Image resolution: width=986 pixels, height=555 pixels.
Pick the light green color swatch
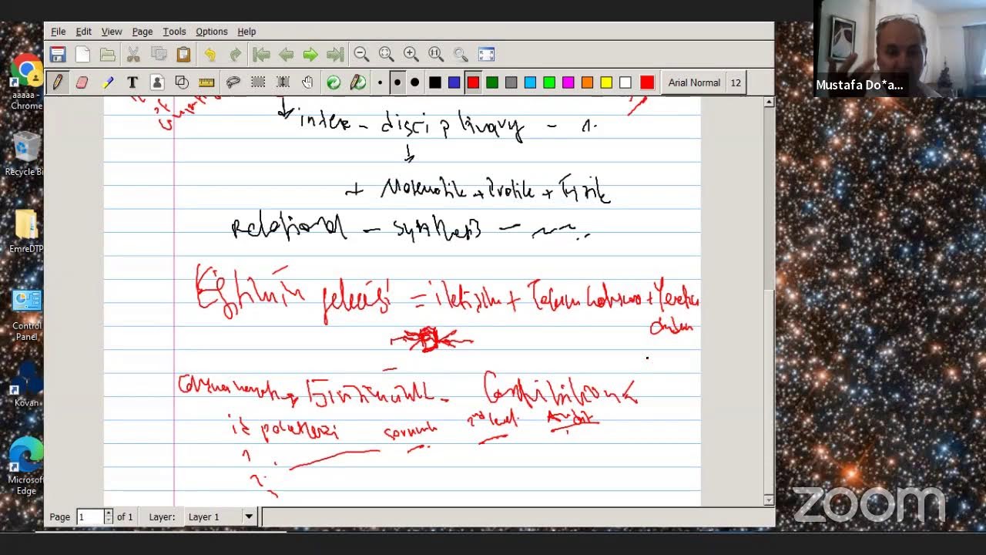coord(549,82)
